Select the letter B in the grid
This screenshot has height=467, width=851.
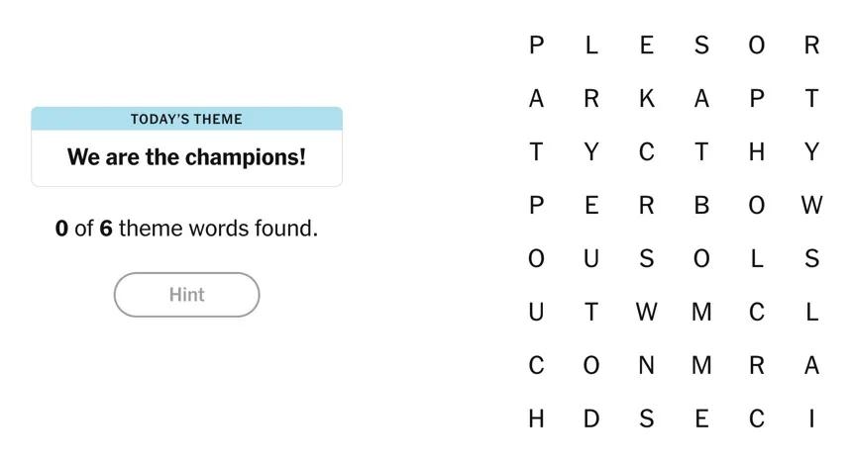pos(701,206)
